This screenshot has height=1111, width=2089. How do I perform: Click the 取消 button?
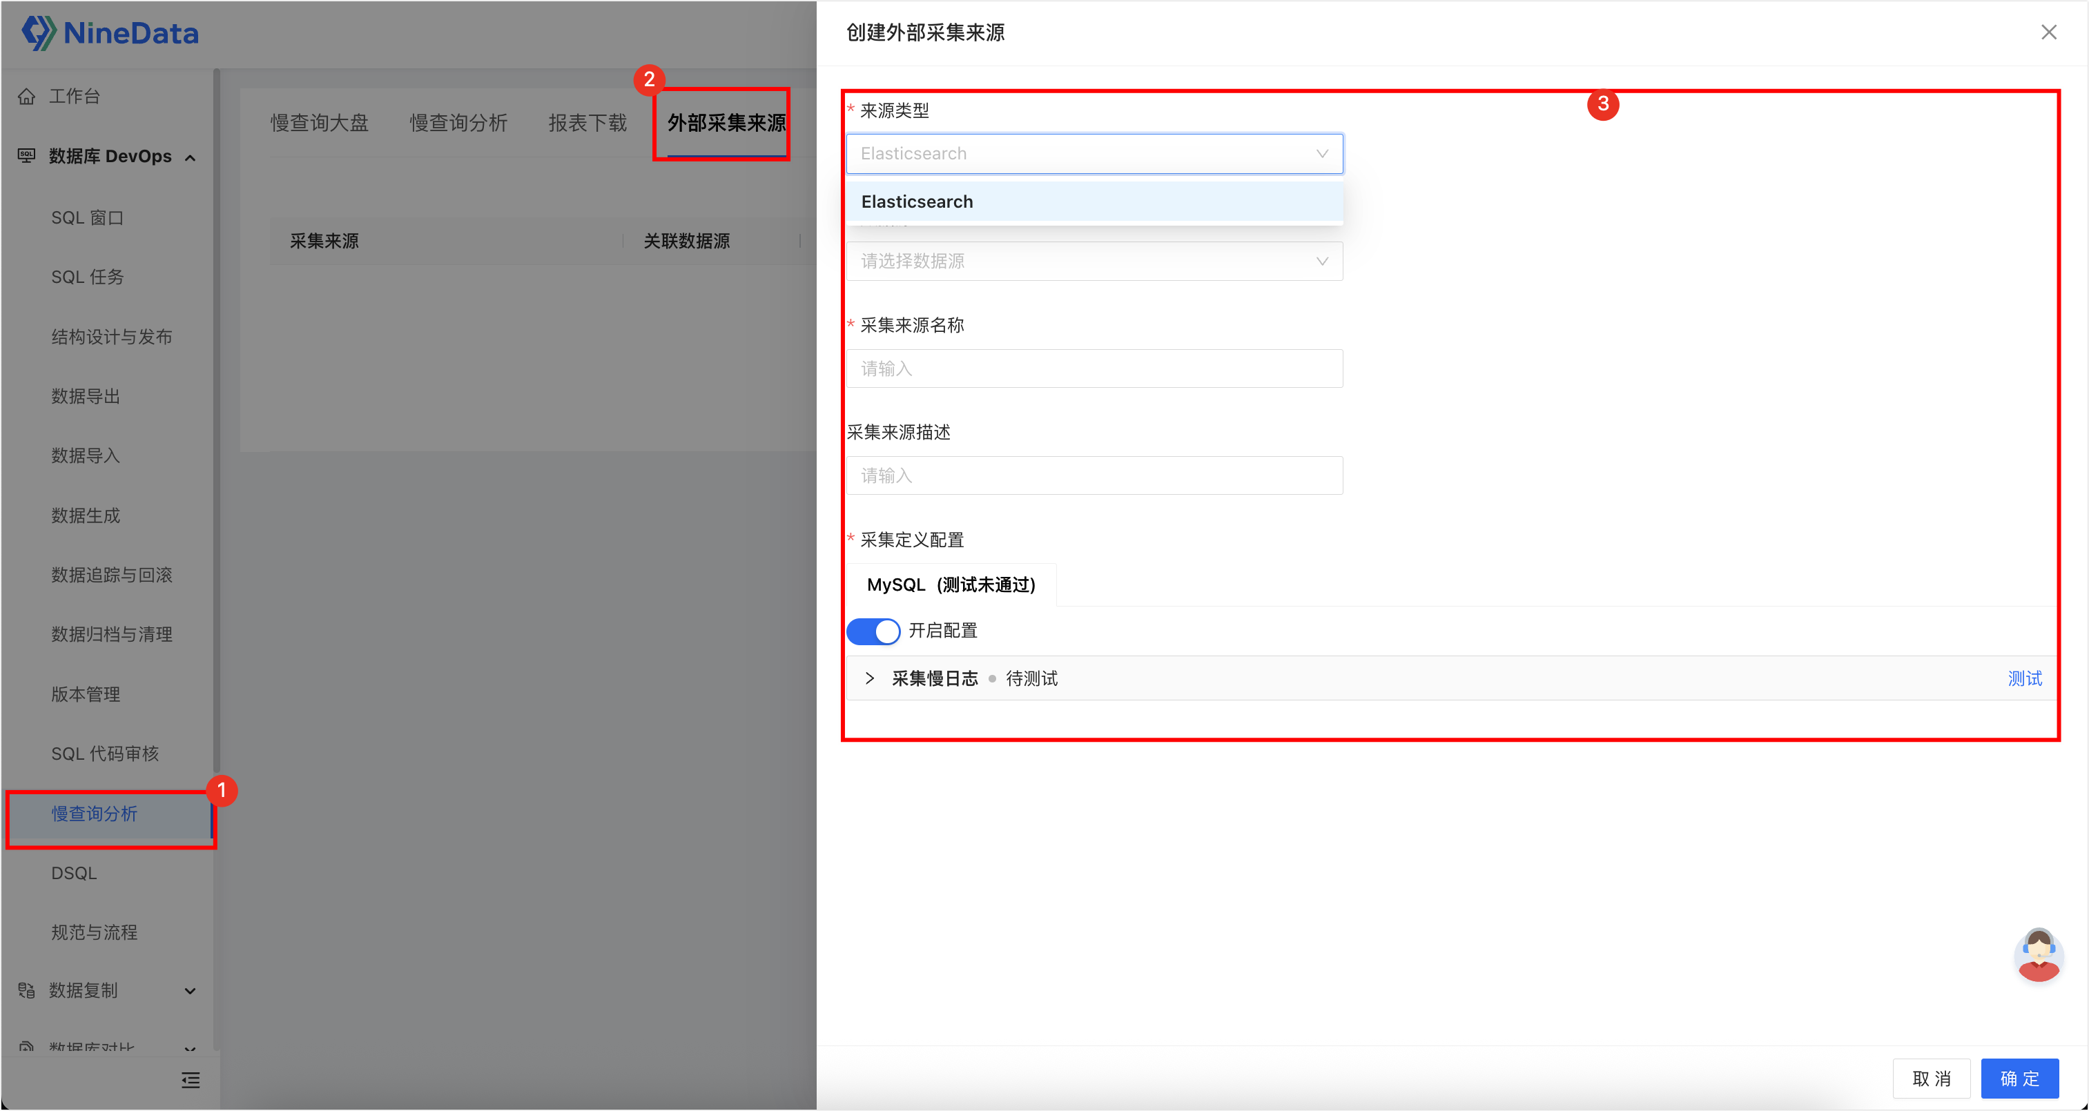tap(1932, 1079)
